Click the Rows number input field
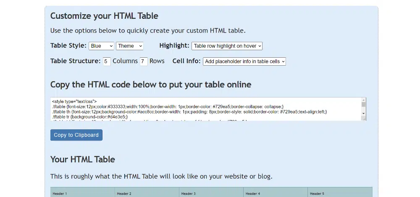420x197 pixels. point(144,61)
